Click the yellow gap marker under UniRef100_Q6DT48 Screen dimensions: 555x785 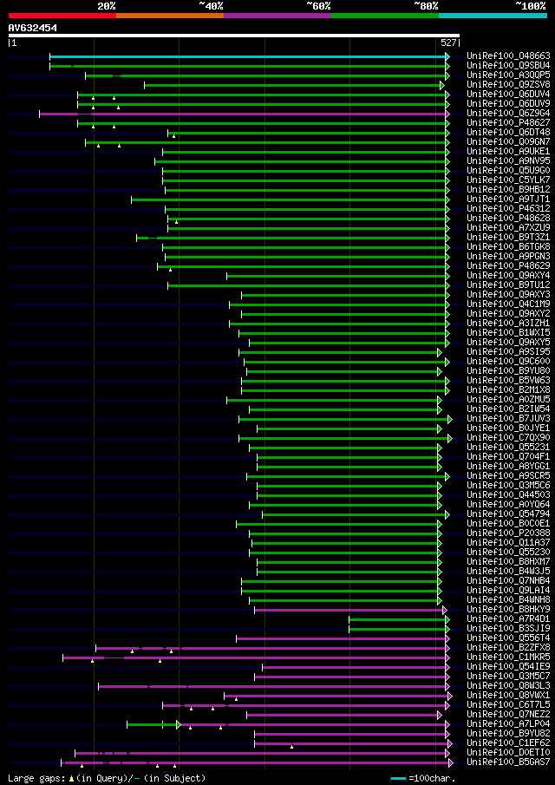(x=173, y=136)
